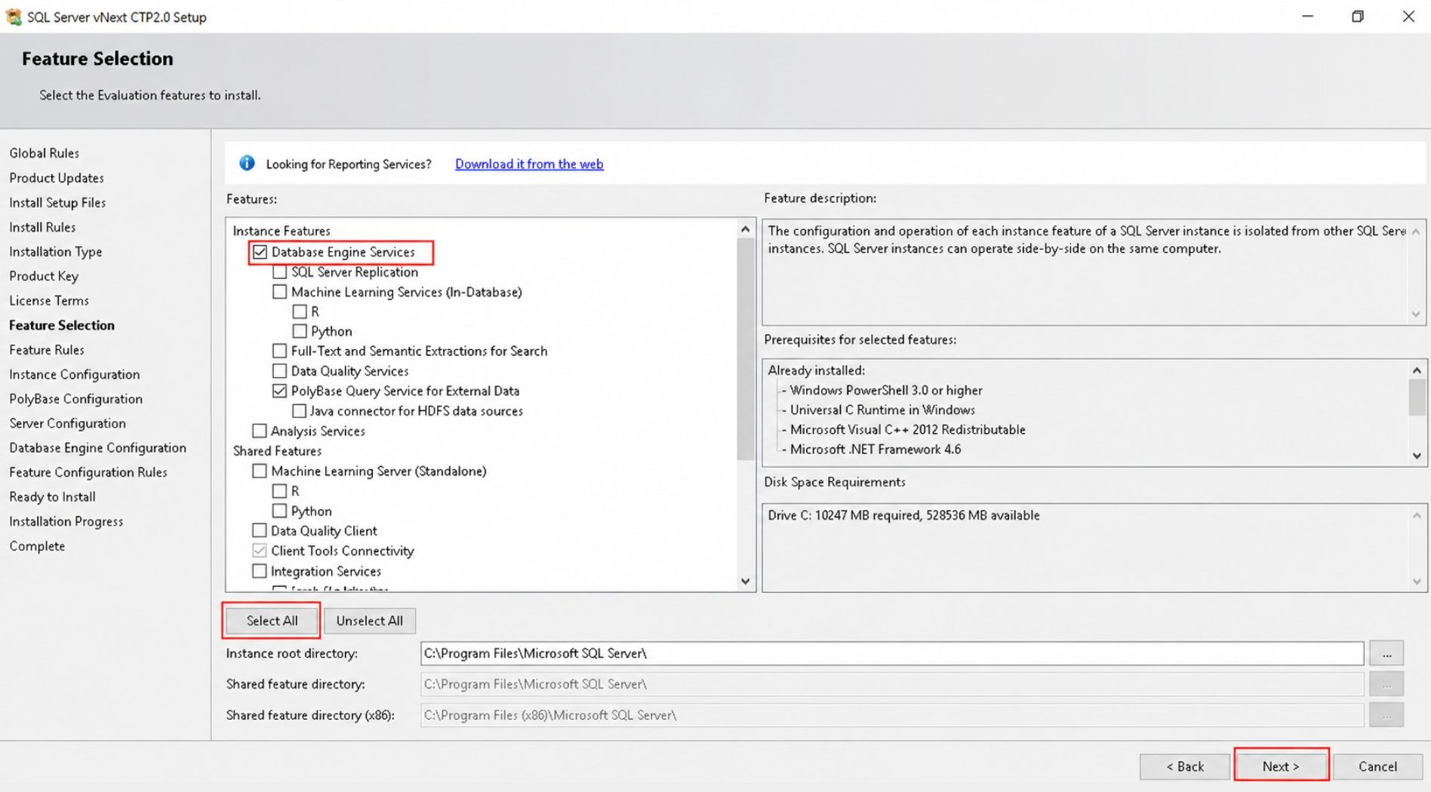Screen dimensions: 1431x792
Task: Click the features list vertical scrollbar thumb
Action: [x=746, y=348]
